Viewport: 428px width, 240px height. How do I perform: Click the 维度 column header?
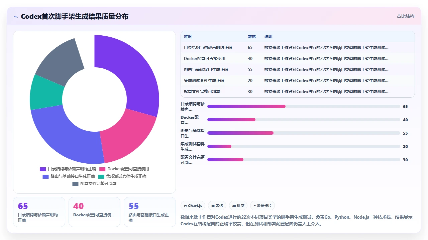click(x=188, y=37)
